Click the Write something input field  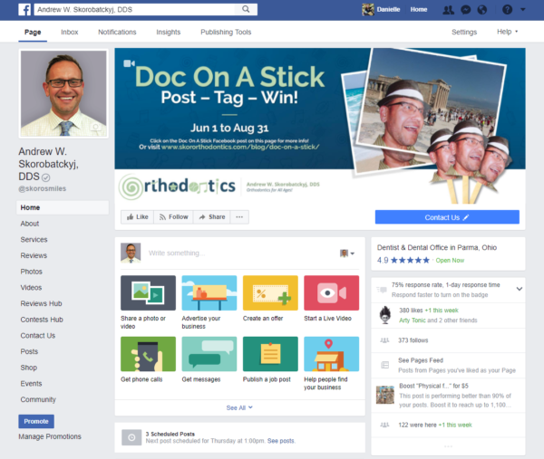(239, 253)
